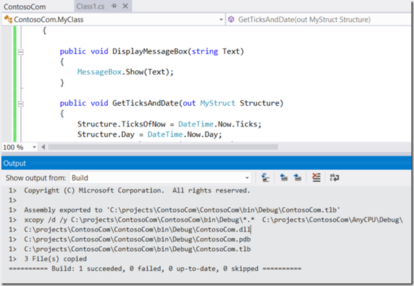Click Find Message in Code icon
The image size is (414, 286).
click(266, 178)
